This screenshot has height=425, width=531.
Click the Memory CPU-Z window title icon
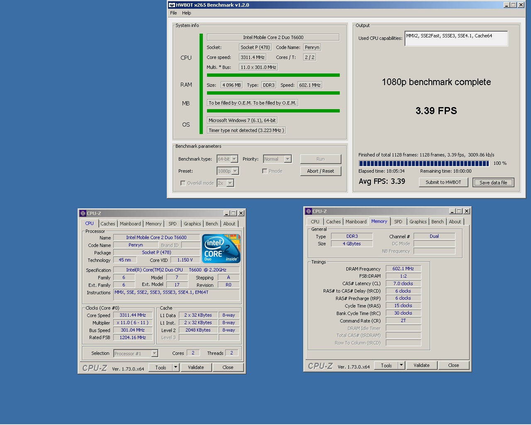click(308, 211)
